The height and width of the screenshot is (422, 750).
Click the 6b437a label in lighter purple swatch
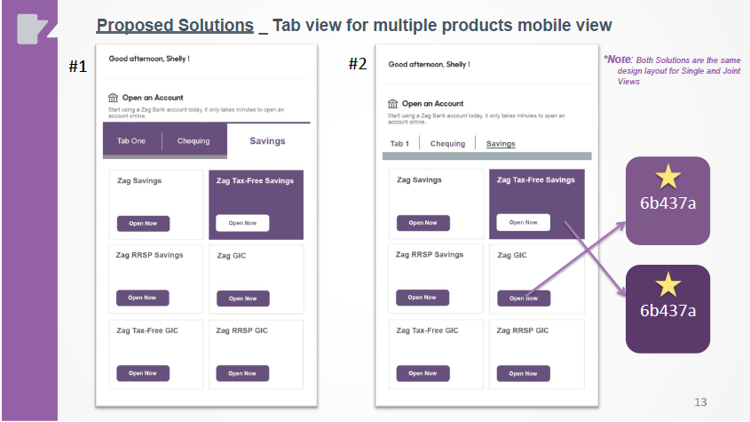(x=667, y=202)
